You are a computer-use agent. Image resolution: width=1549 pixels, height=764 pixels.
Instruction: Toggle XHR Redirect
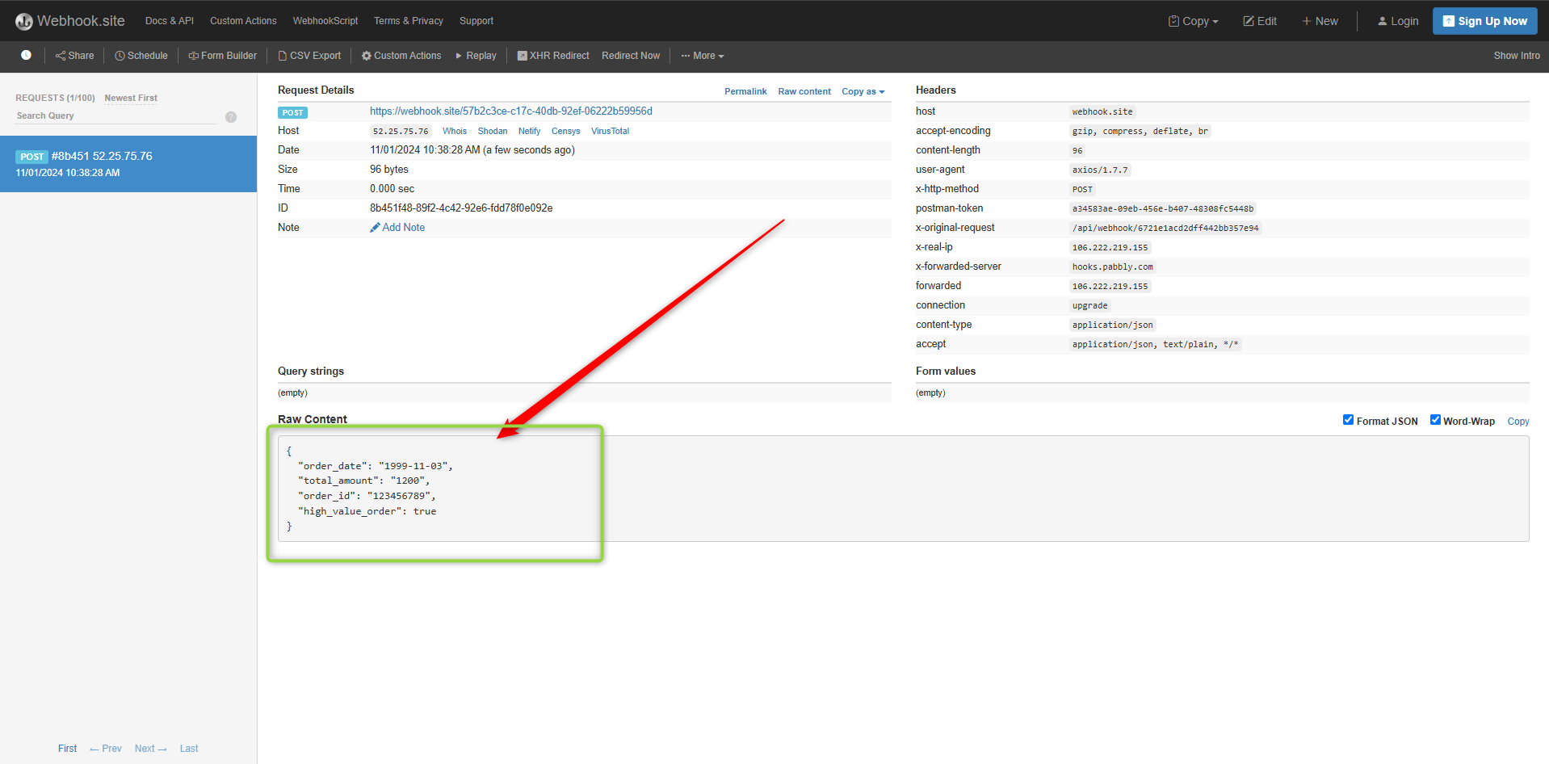tap(553, 56)
